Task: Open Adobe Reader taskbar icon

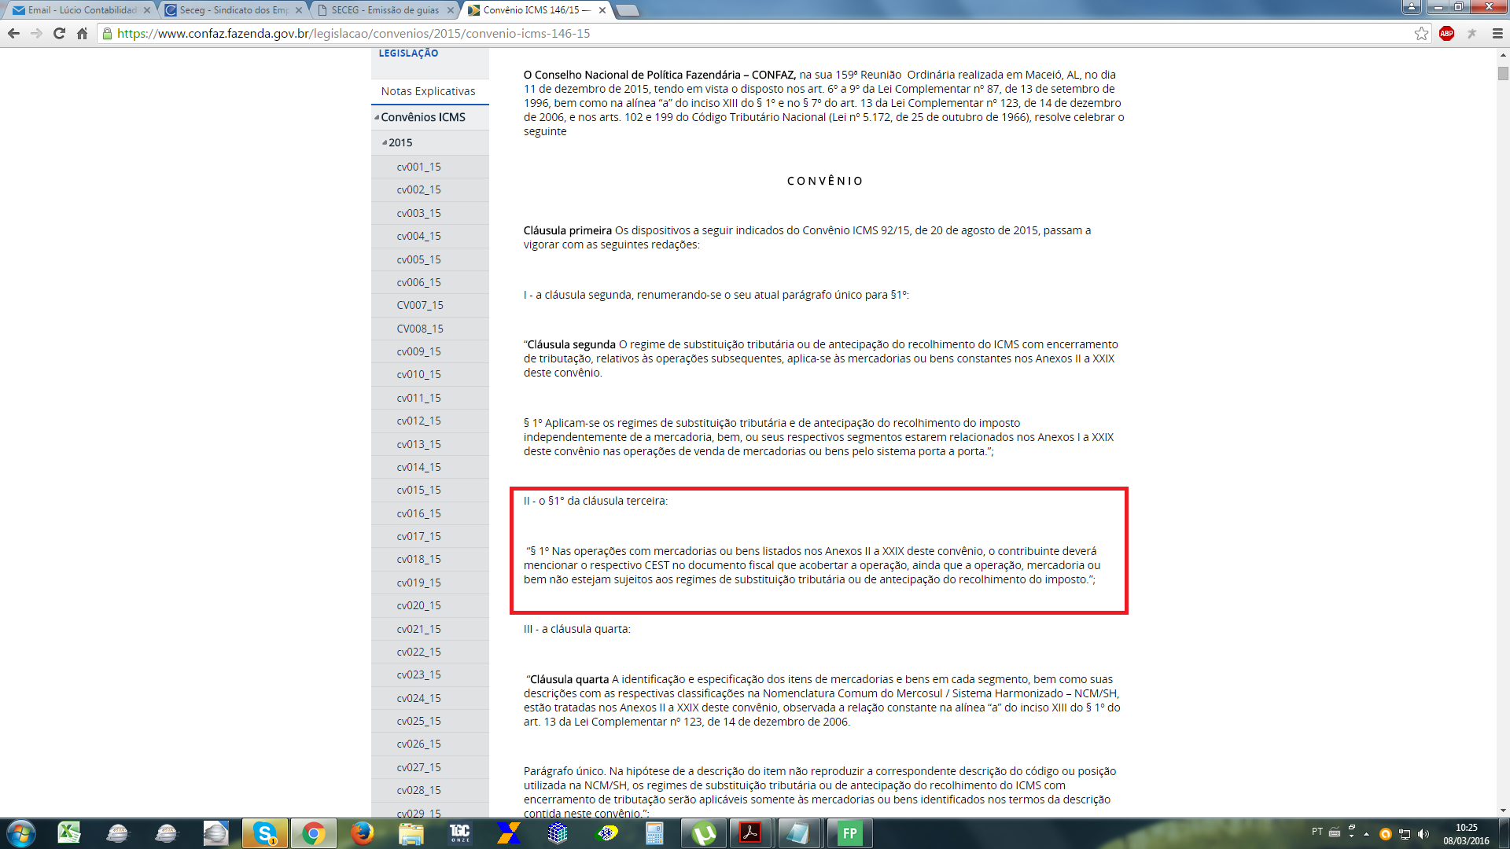Action: pyautogui.click(x=749, y=833)
